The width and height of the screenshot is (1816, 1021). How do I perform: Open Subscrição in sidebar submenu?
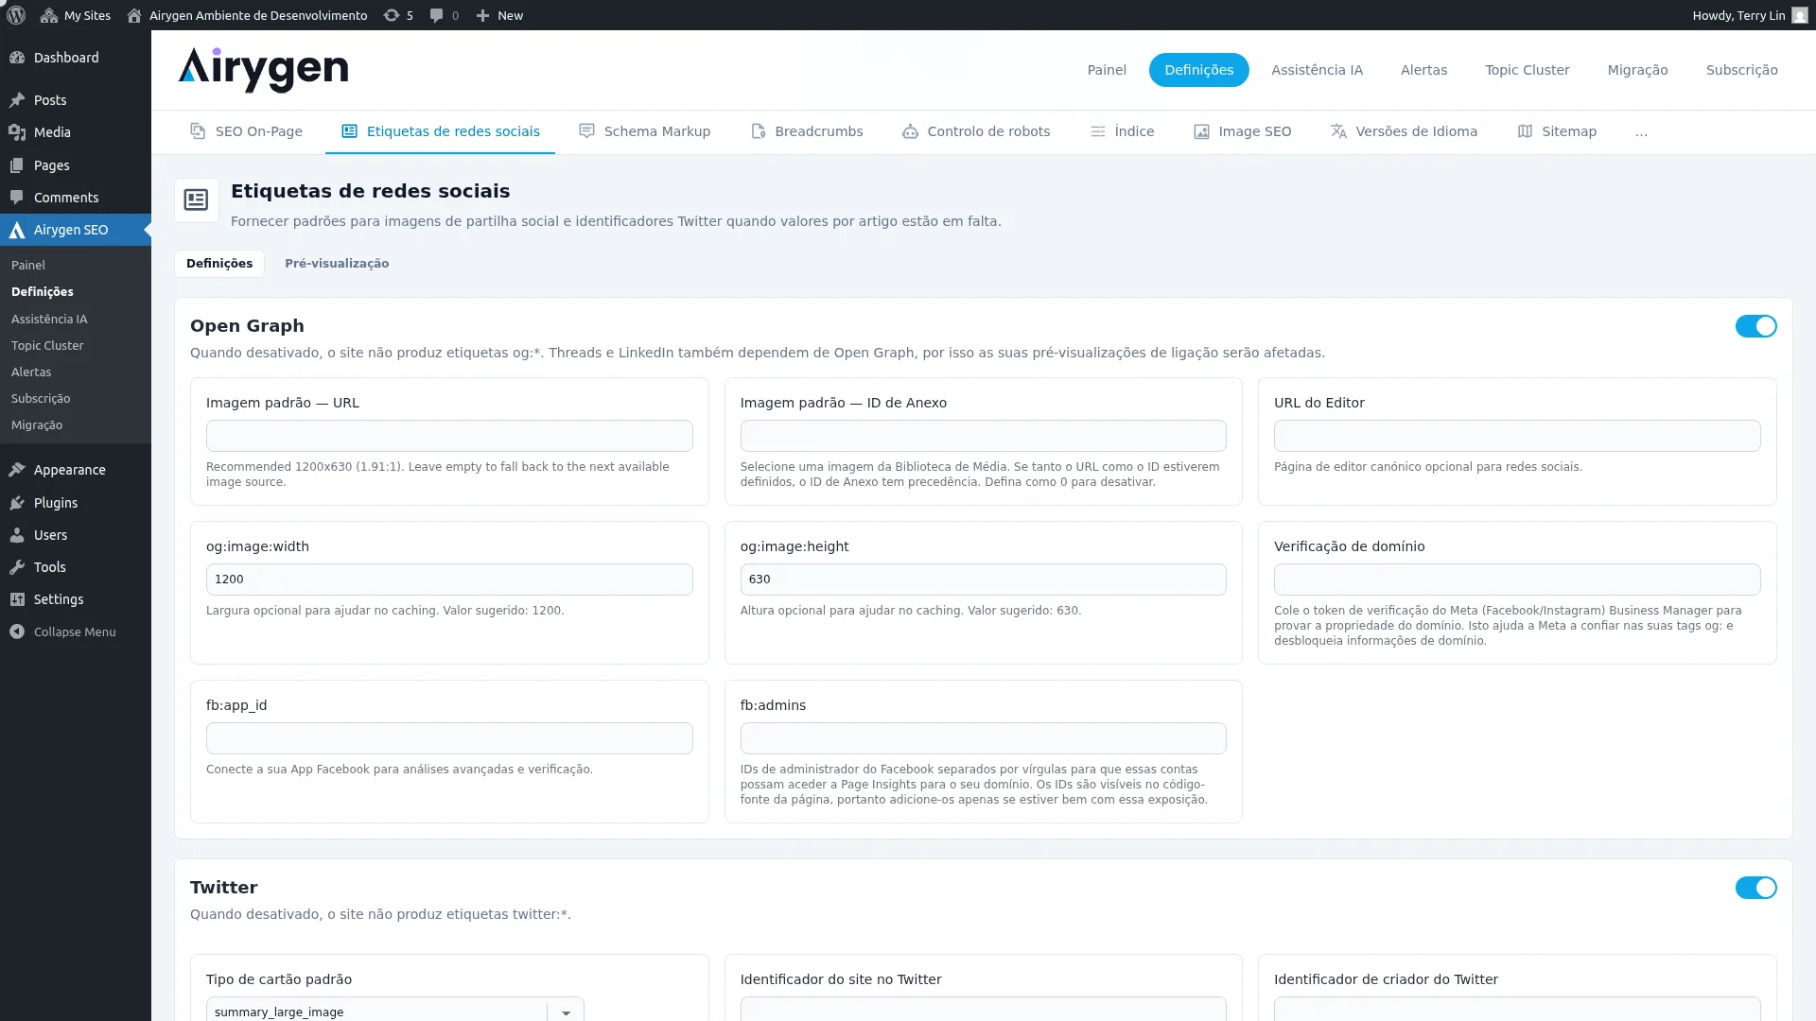pos(41,399)
